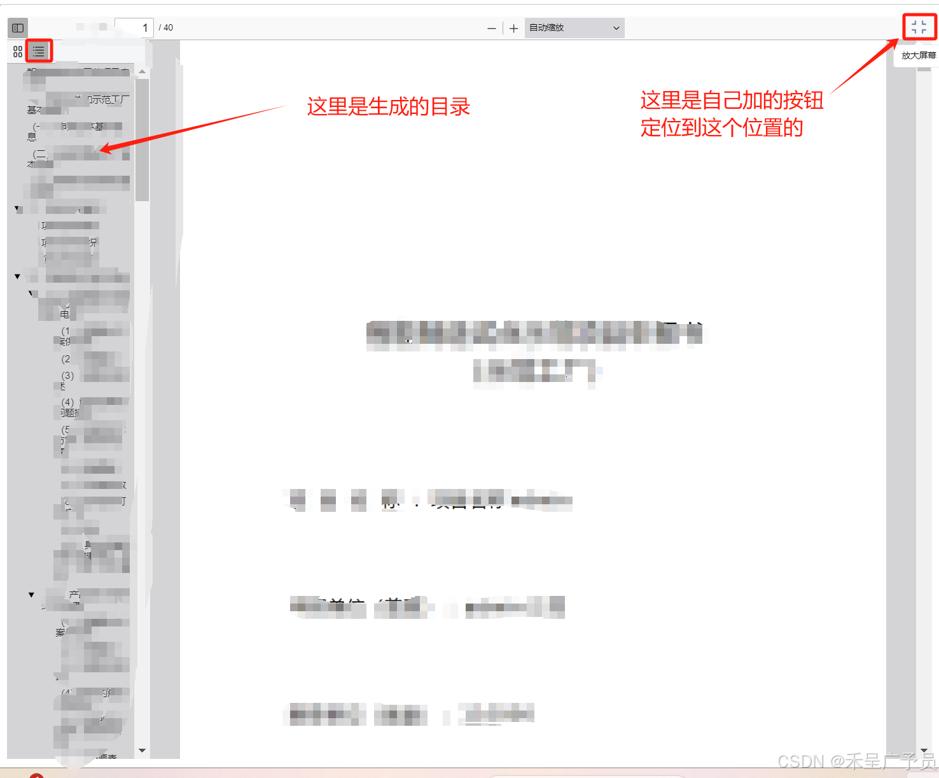Zoom in using the plus icon
This screenshot has height=778, width=939.
coord(513,28)
